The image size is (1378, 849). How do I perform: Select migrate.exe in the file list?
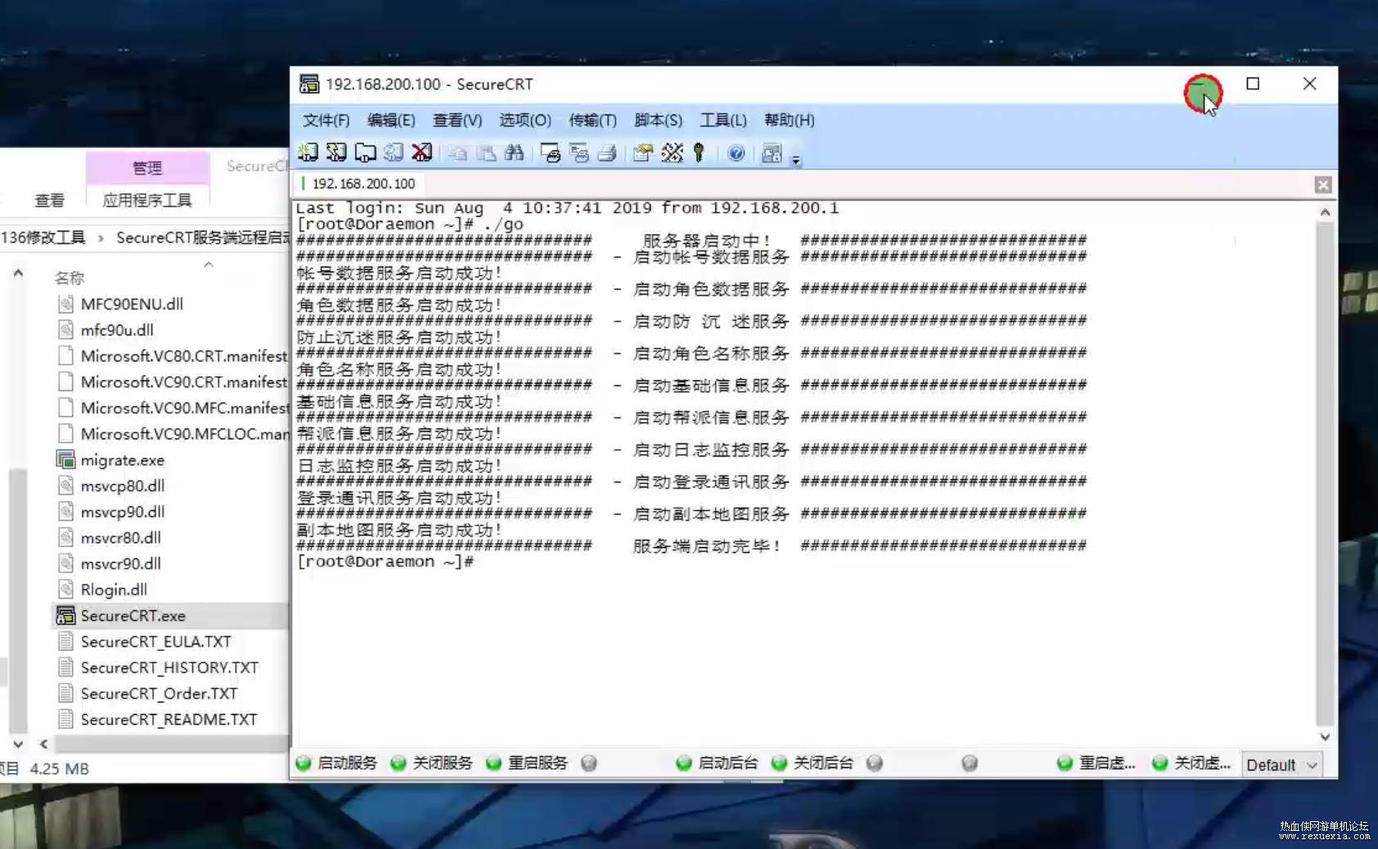tap(110, 460)
